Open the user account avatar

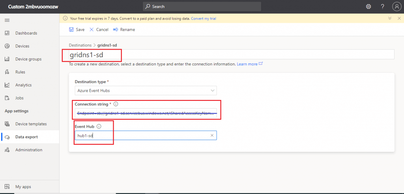click(397, 6)
